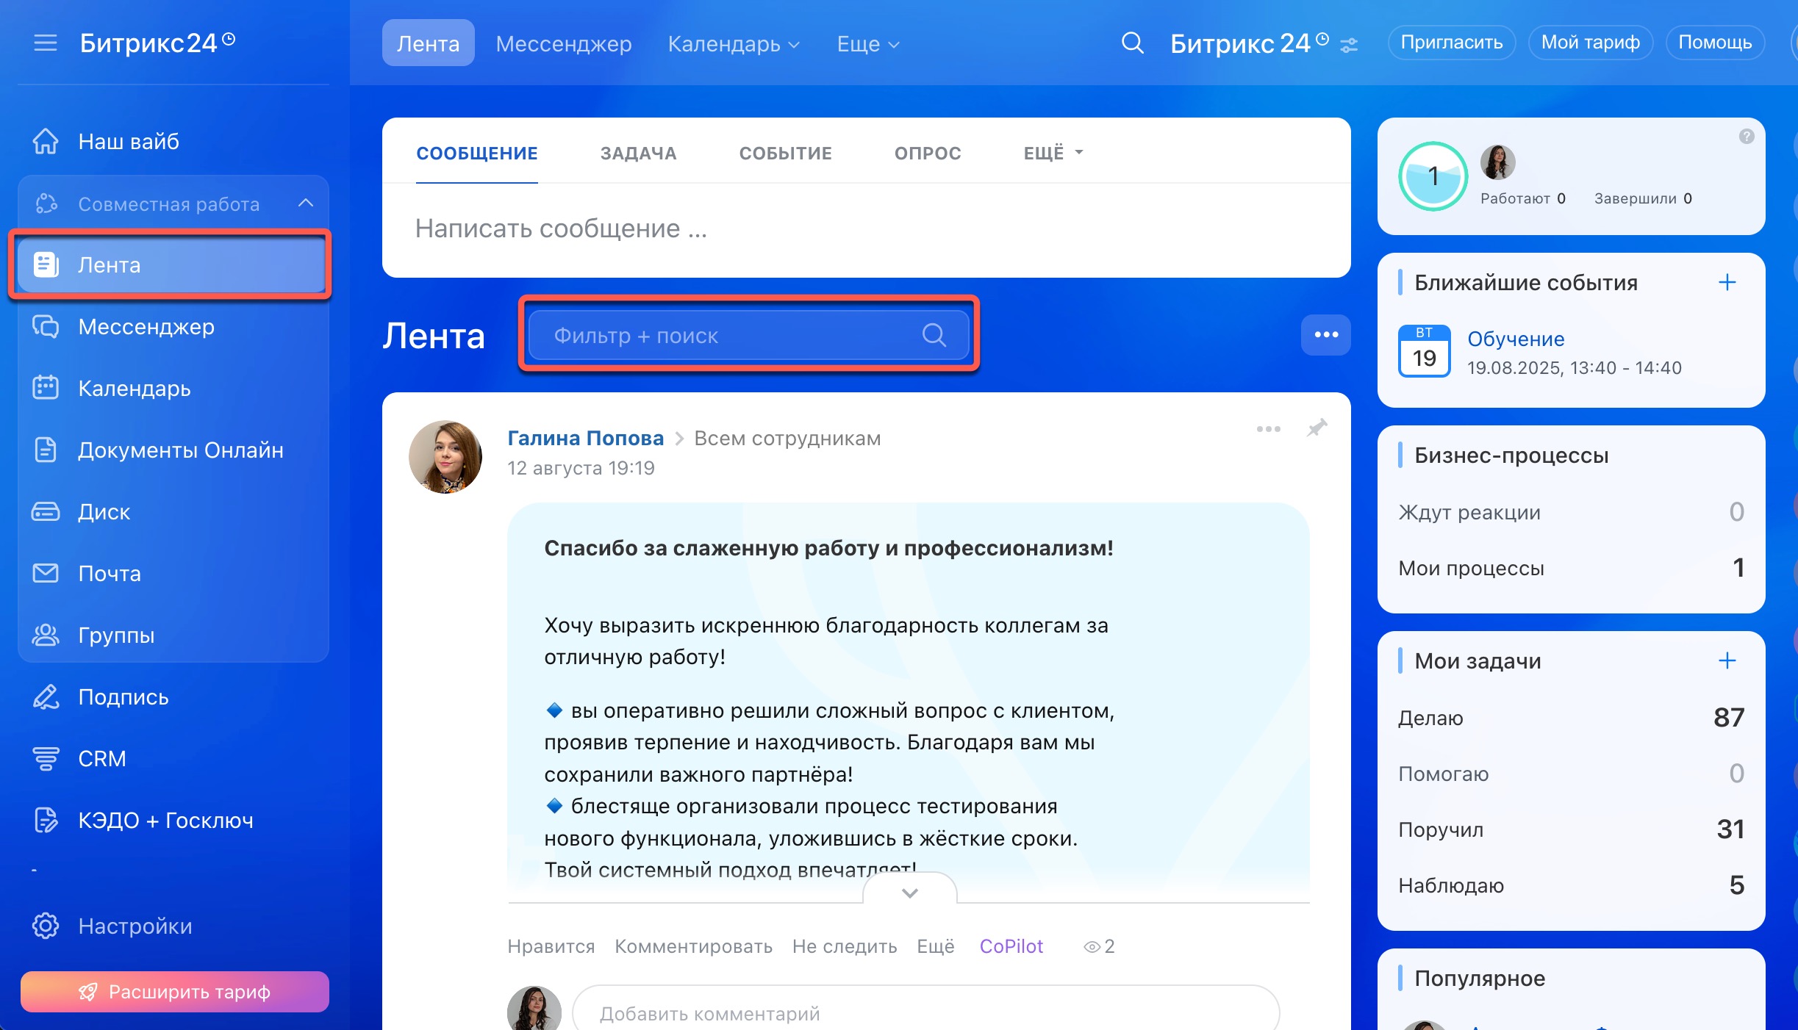Image resolution: width=1798 pixels, height=1030 pixels.
Task: Click the Фильтр + поиск field
Action: coord(748,335)
